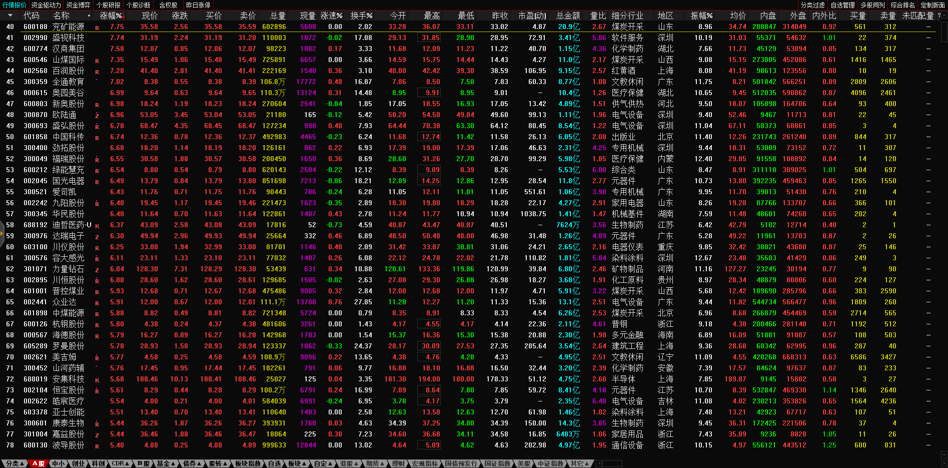The height and width of the screenshot is (468, 948).
Task: Click the 分类过滤 button
Action: pos(813,5)
